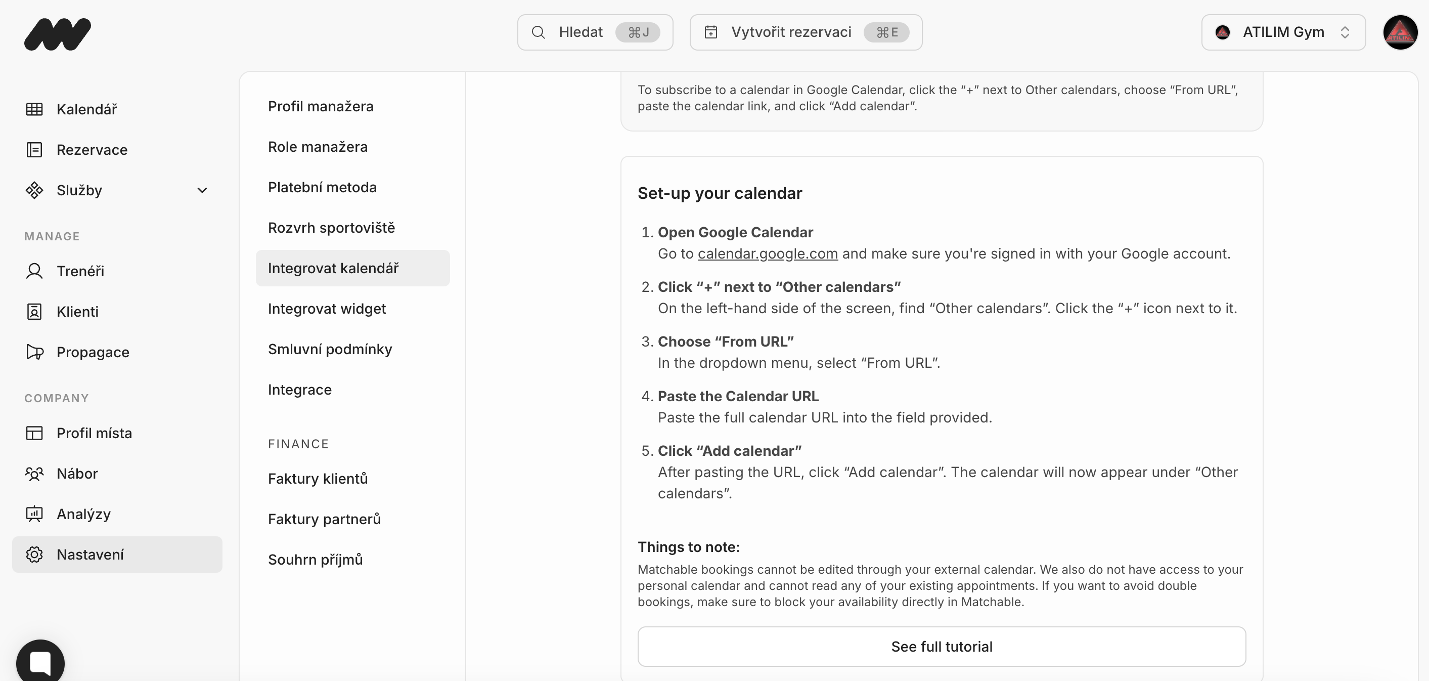Open the user avatar menu
Image resolution: width=1429 pixels, height=681 pixels.
[1400, 32]
